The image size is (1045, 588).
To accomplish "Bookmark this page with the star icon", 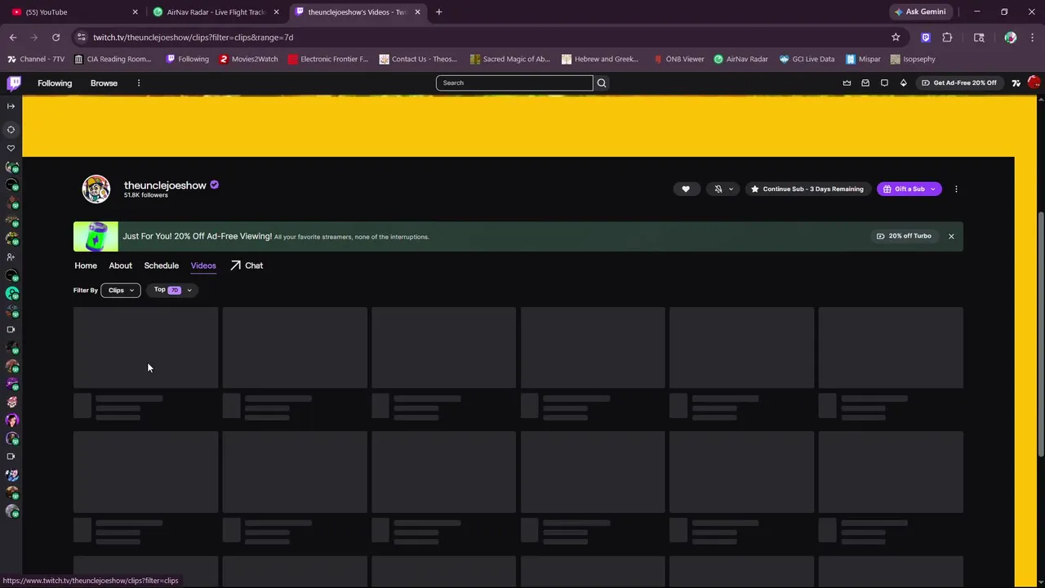I will click(x=896, y=37).
